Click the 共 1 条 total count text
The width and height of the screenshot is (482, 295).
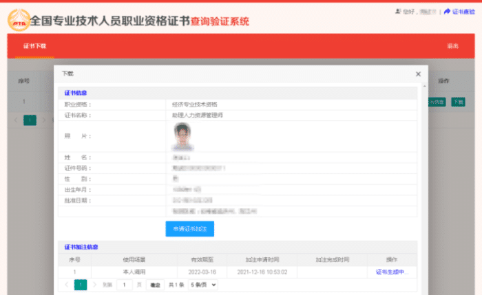click(x=176, y=285)
